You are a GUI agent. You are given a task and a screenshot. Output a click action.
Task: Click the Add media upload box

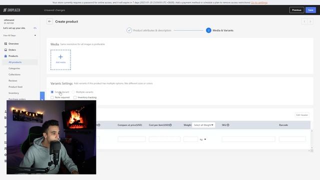[x=60, y=60]
